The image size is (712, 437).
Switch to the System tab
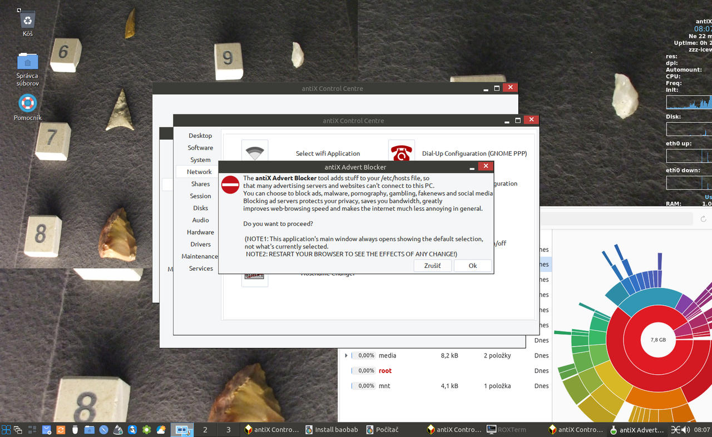point(200,160)
